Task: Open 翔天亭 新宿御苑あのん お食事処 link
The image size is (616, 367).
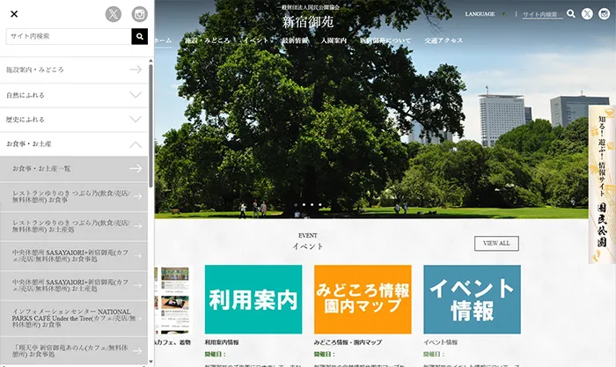Action: click(x=70, y=350)
